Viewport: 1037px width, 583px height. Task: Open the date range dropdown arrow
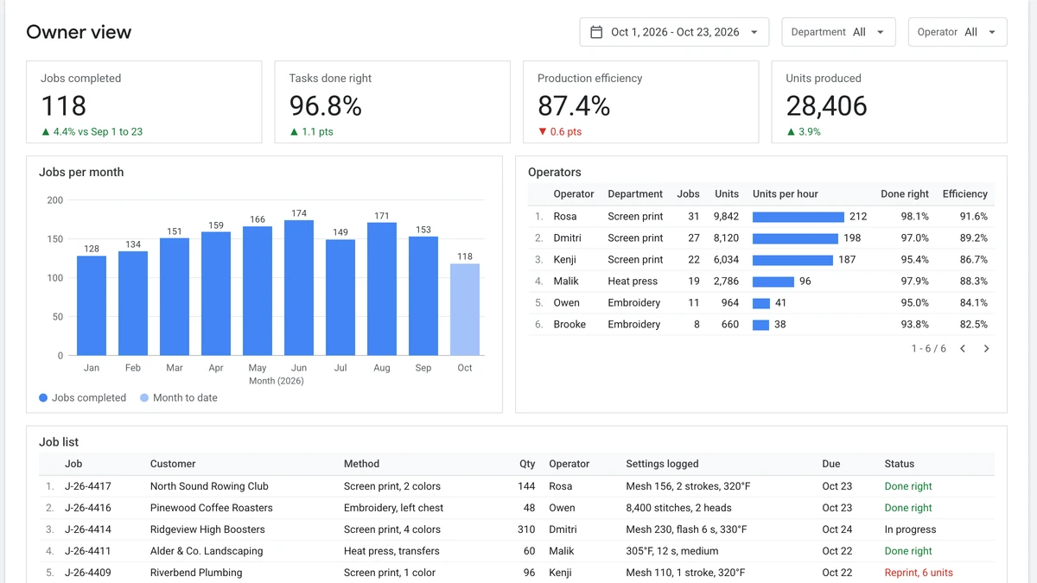pos(754,32)
